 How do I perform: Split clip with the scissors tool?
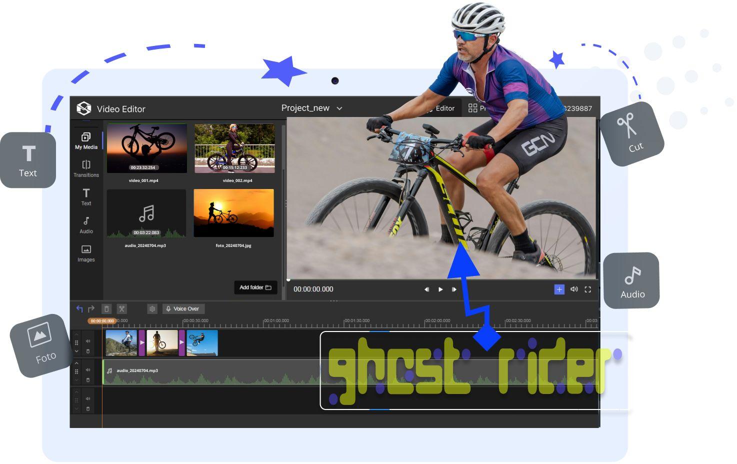pyautogui.click(x=121, y=309)
